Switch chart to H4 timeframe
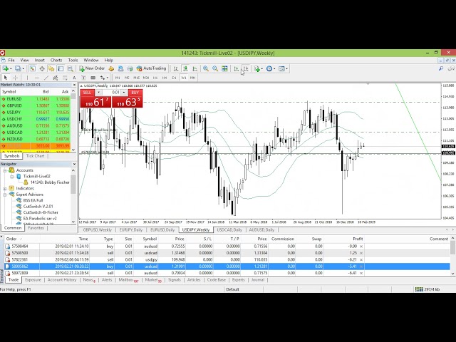Viewport: 456px width, 342px height. coord(165,77)
